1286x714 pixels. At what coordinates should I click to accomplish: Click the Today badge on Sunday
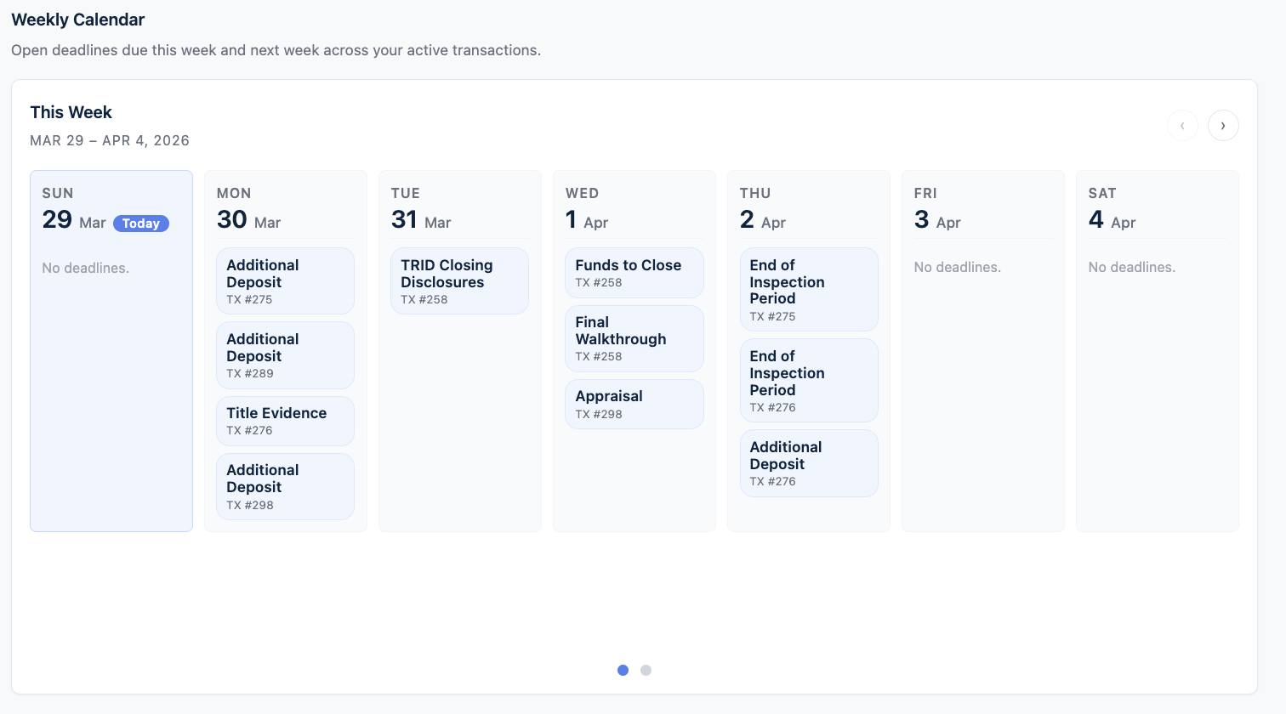click(140, 223)
